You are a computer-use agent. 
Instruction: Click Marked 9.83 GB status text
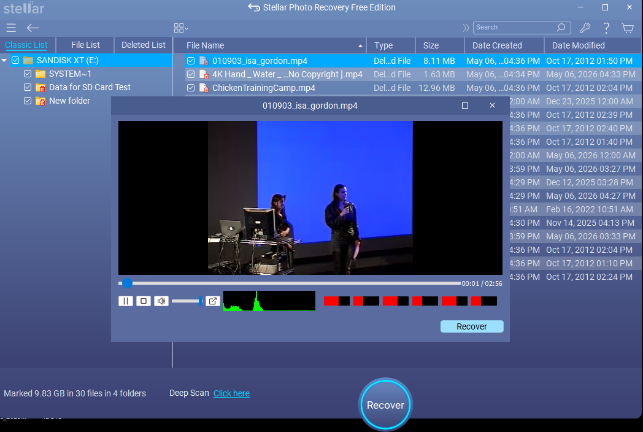coord(75,393)
